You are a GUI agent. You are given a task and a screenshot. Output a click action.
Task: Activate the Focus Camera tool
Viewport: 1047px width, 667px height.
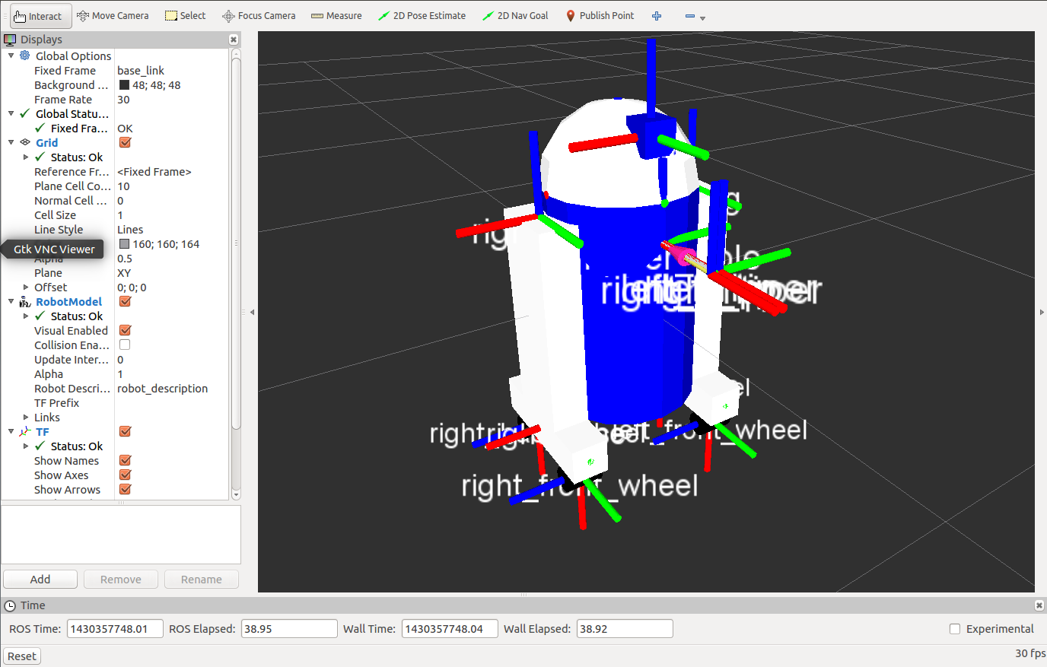click(x=259, y=16)
